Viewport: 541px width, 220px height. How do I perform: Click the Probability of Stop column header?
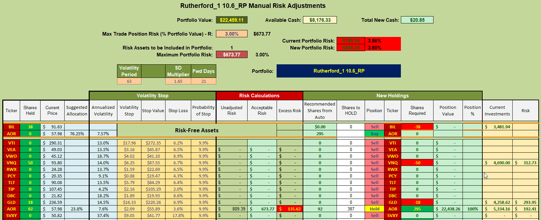[x=203, y=111]
